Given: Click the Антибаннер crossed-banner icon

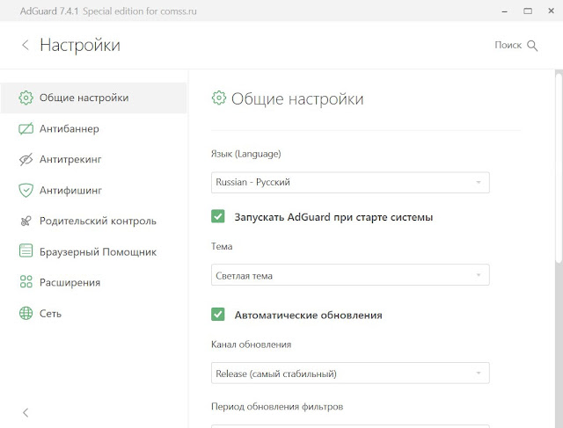Looking at the screenshot, I should pyautogui.click(x=26, y=128).
